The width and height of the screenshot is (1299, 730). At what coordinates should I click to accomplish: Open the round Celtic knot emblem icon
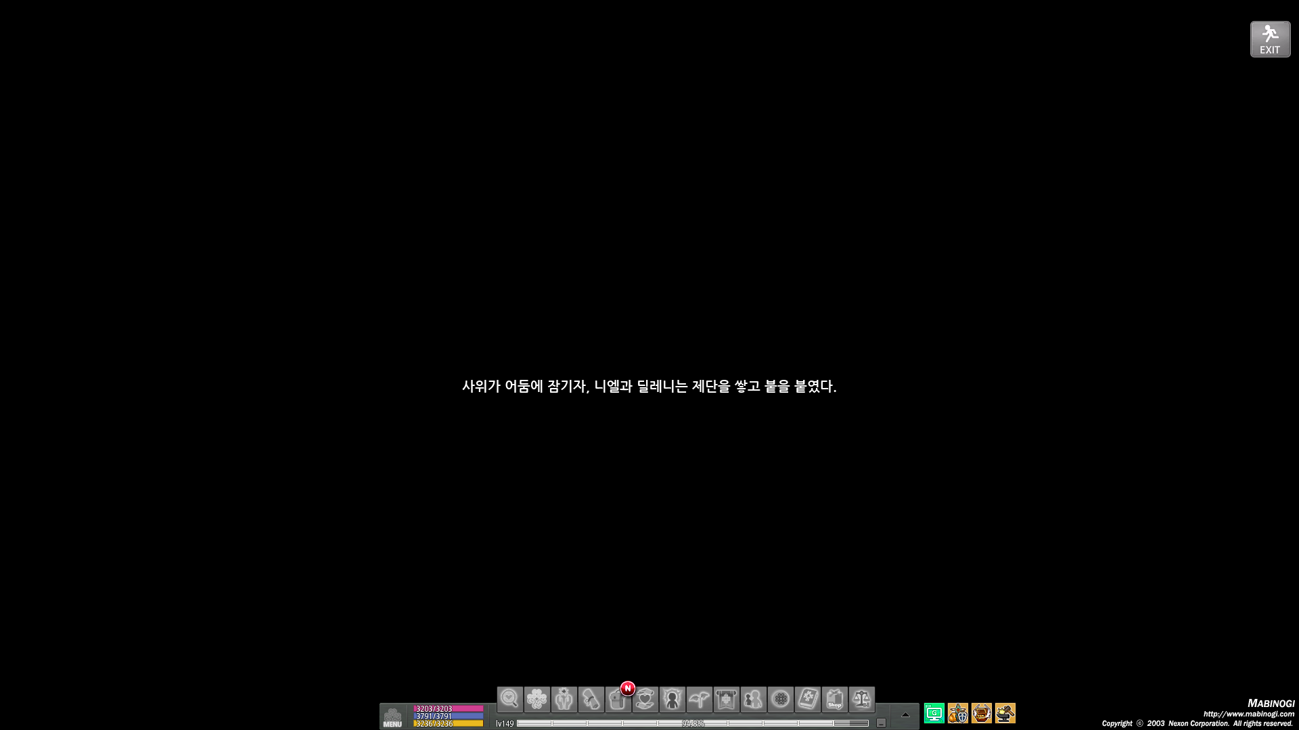tap(780, 699)
